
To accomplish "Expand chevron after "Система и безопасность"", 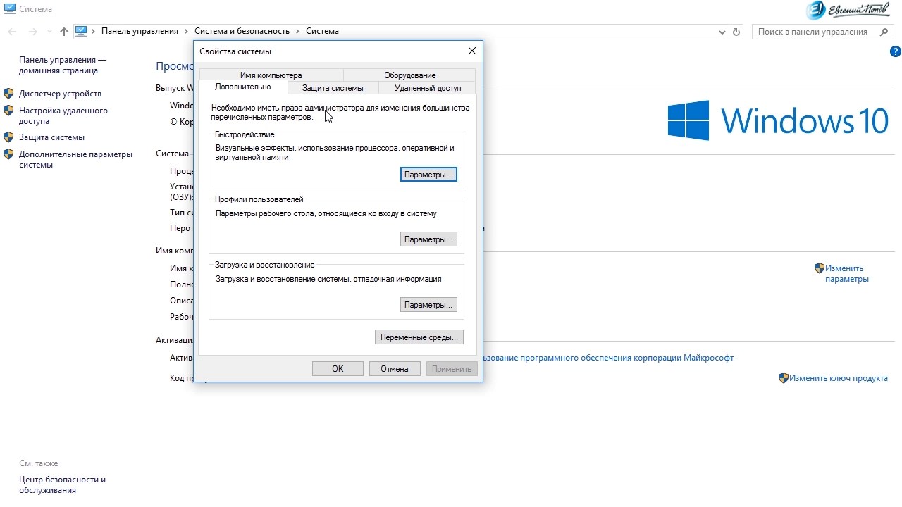I will (x=298, y=31).
